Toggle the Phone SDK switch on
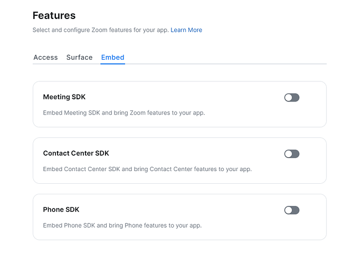Screen dimensions: 362x264 [x=291, y=210]
